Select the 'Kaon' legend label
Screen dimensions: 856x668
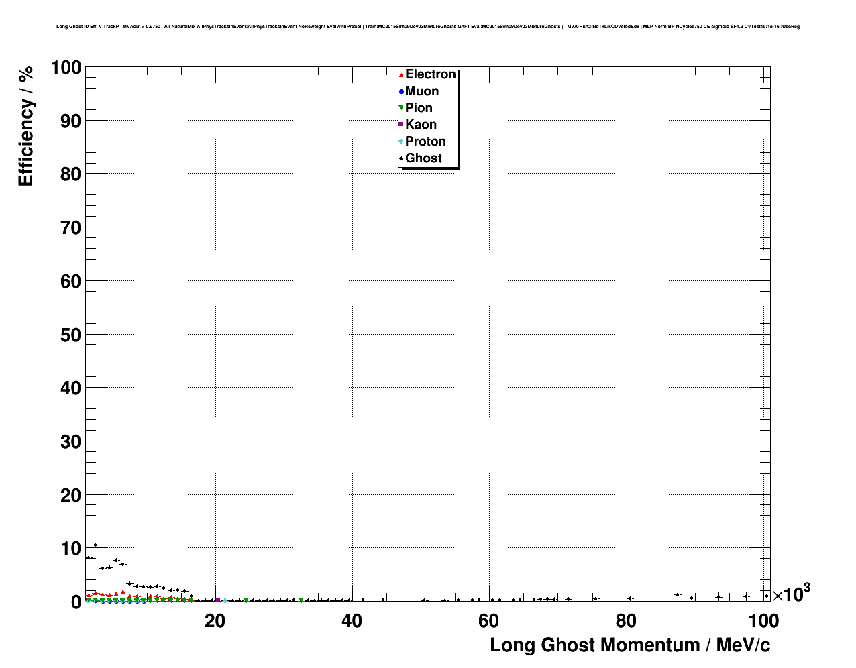(x=421, y=125)
